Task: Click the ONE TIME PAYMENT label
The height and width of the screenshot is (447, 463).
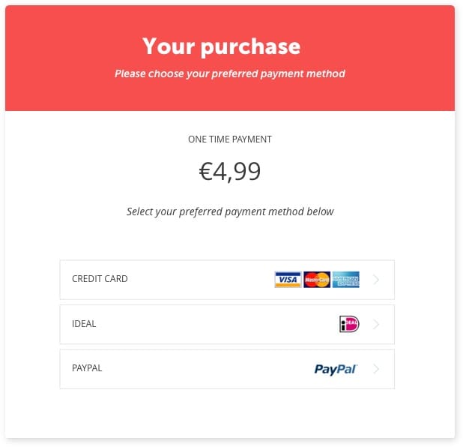Action: [x=230, y=139]
